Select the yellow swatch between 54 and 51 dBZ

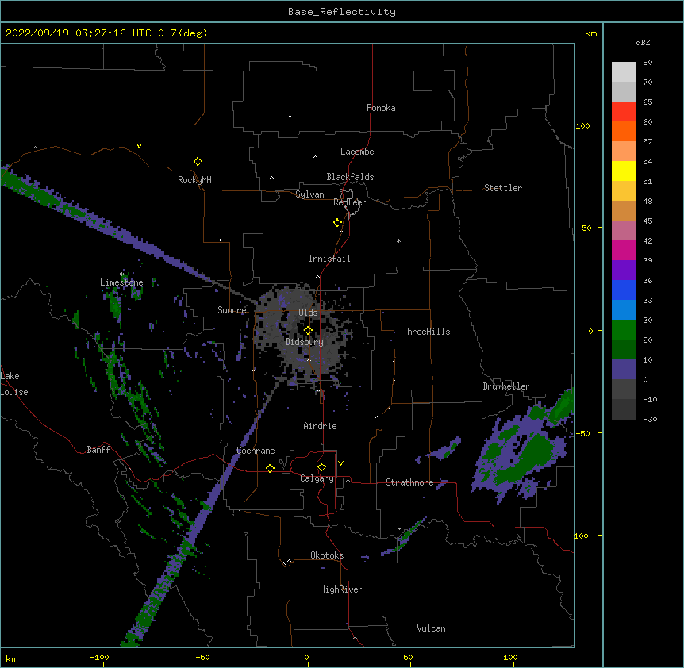[x=624, y=171]
